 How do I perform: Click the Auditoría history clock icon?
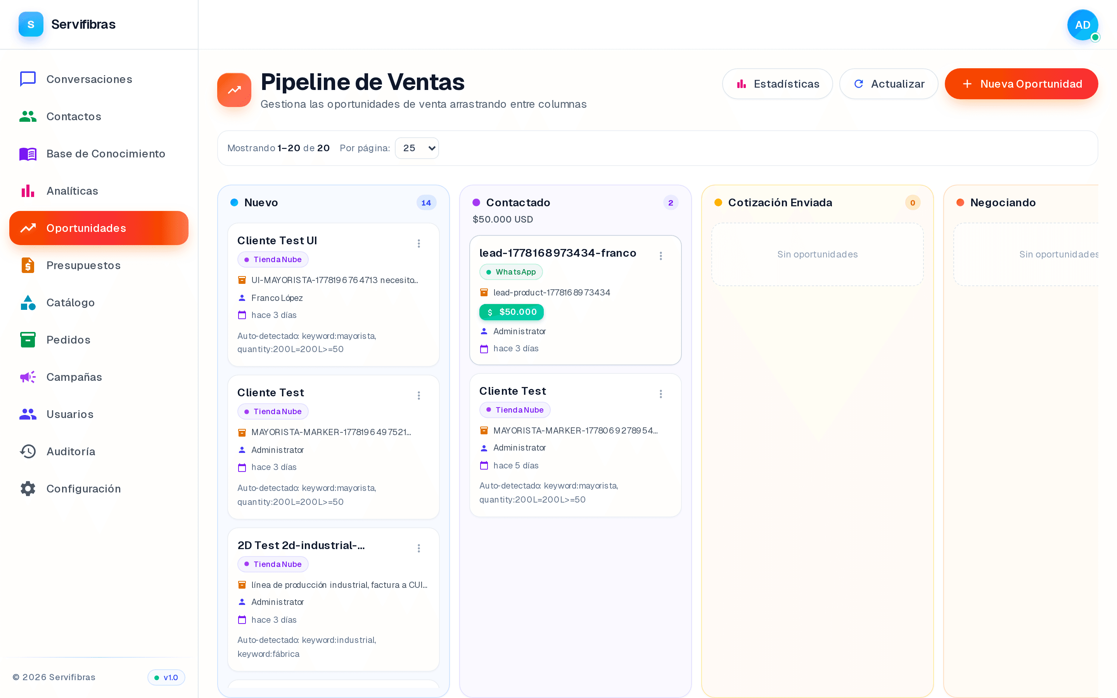tap(28, 451)
